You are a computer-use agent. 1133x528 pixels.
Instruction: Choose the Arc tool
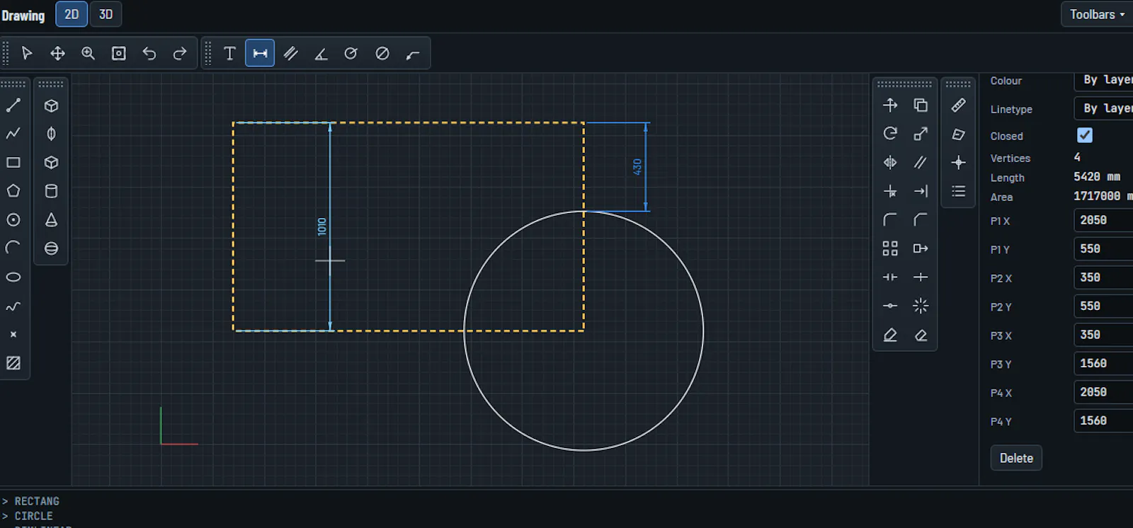tap(13, 248)
